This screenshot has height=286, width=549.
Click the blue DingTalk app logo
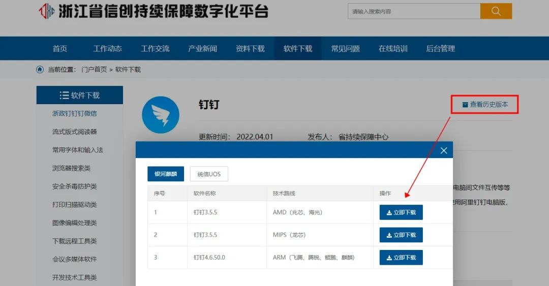pyautogui.click(x=160, y=115)
